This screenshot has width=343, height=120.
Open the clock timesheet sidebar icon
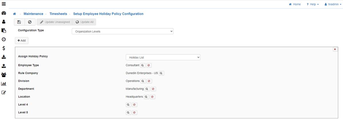4,39
